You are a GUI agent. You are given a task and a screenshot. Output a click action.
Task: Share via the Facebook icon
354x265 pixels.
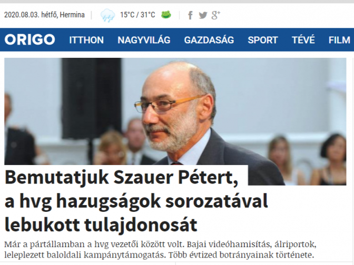click(190, 15)
